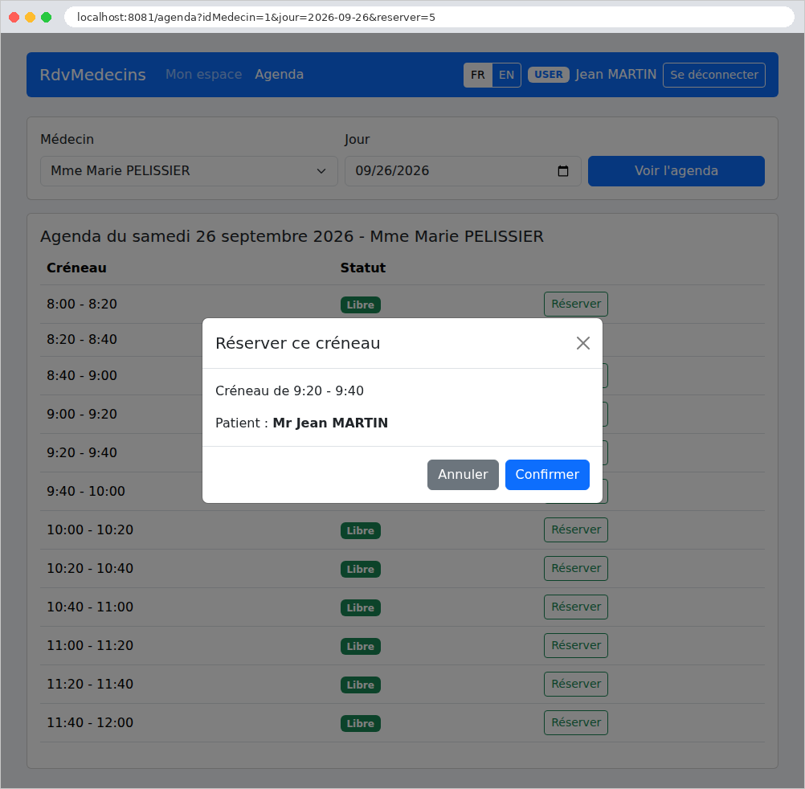Click the Voir l'agenda button

[x=676, y=171]
